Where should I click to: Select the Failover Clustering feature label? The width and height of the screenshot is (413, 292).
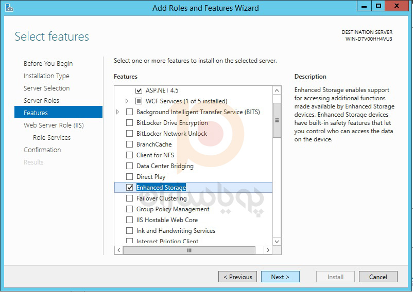162,198
